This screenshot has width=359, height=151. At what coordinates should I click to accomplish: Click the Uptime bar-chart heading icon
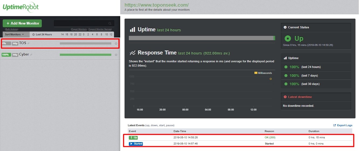[132, 29]
